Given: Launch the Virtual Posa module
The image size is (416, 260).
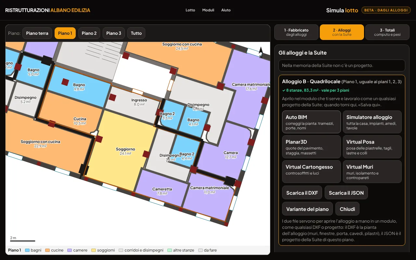Looking at the screenshot, I should click(x=372, y=147).
